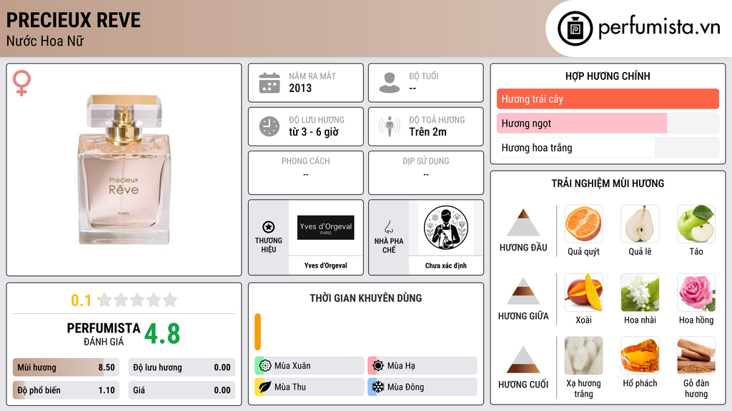Click the Quả quýt mandarin image
The width and height of the screenshot is (732, 411).
[583, 223]
